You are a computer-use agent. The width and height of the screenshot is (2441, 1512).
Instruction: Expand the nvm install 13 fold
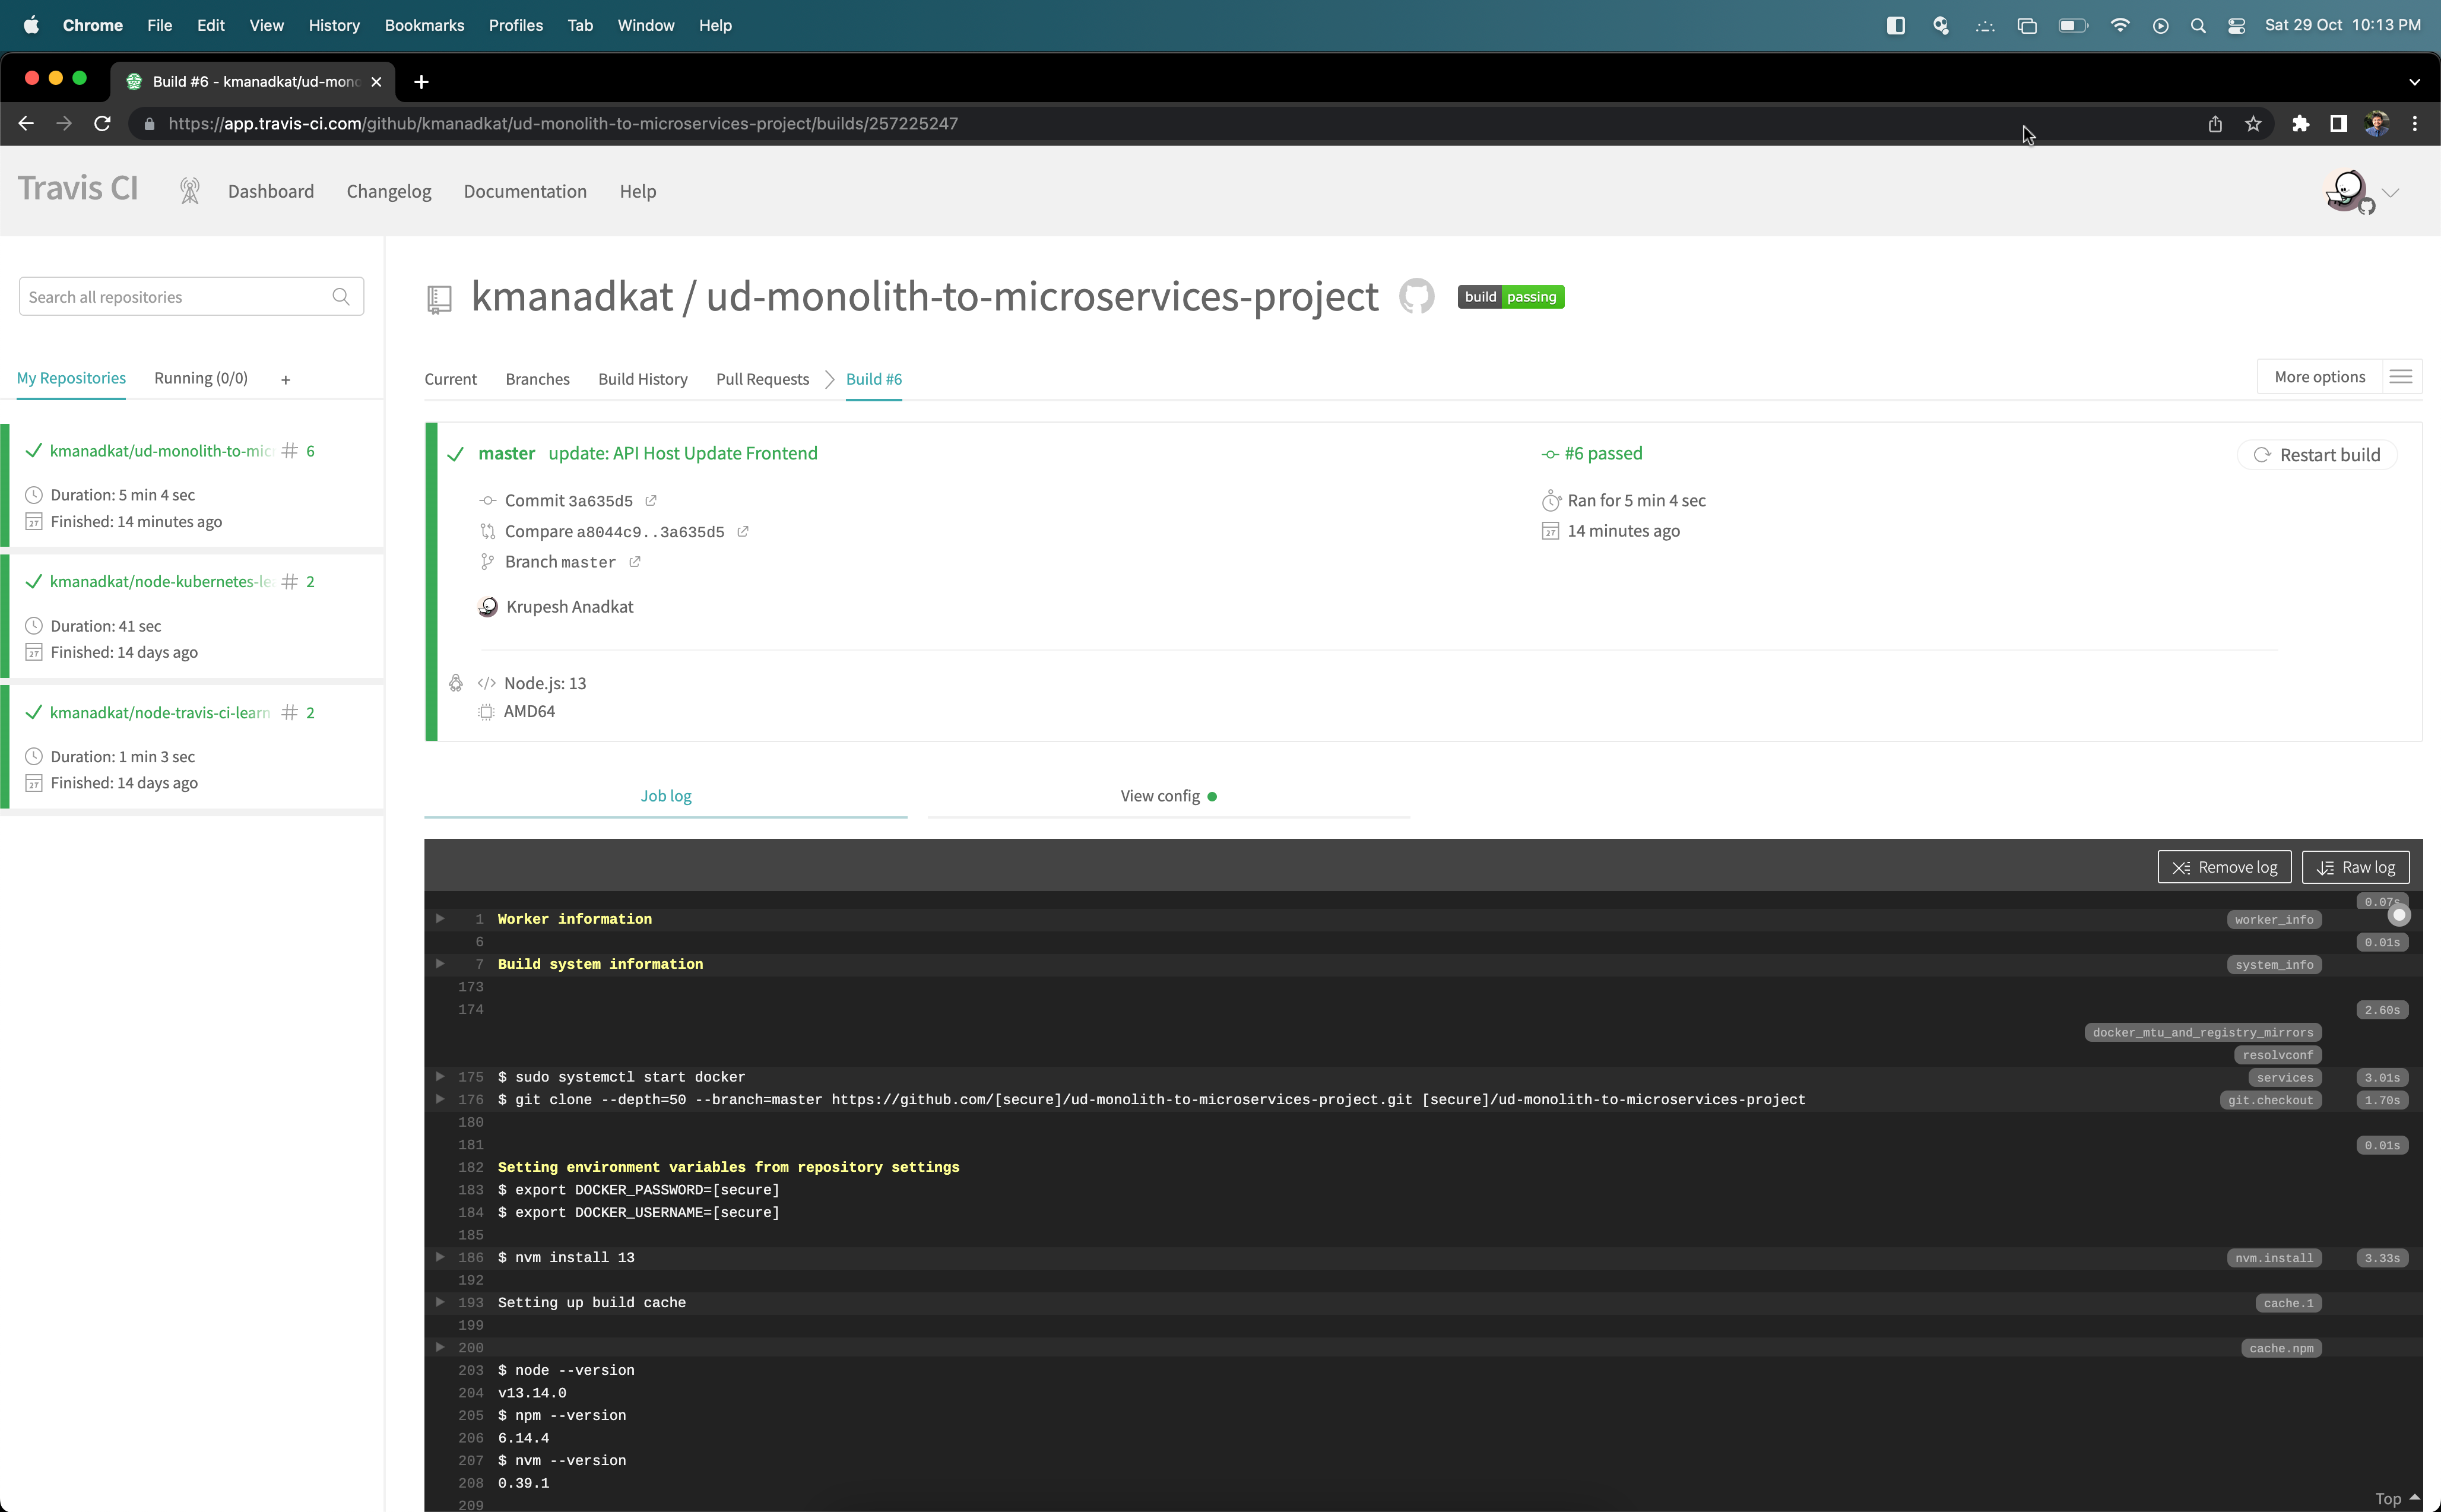pos(440,1256)
